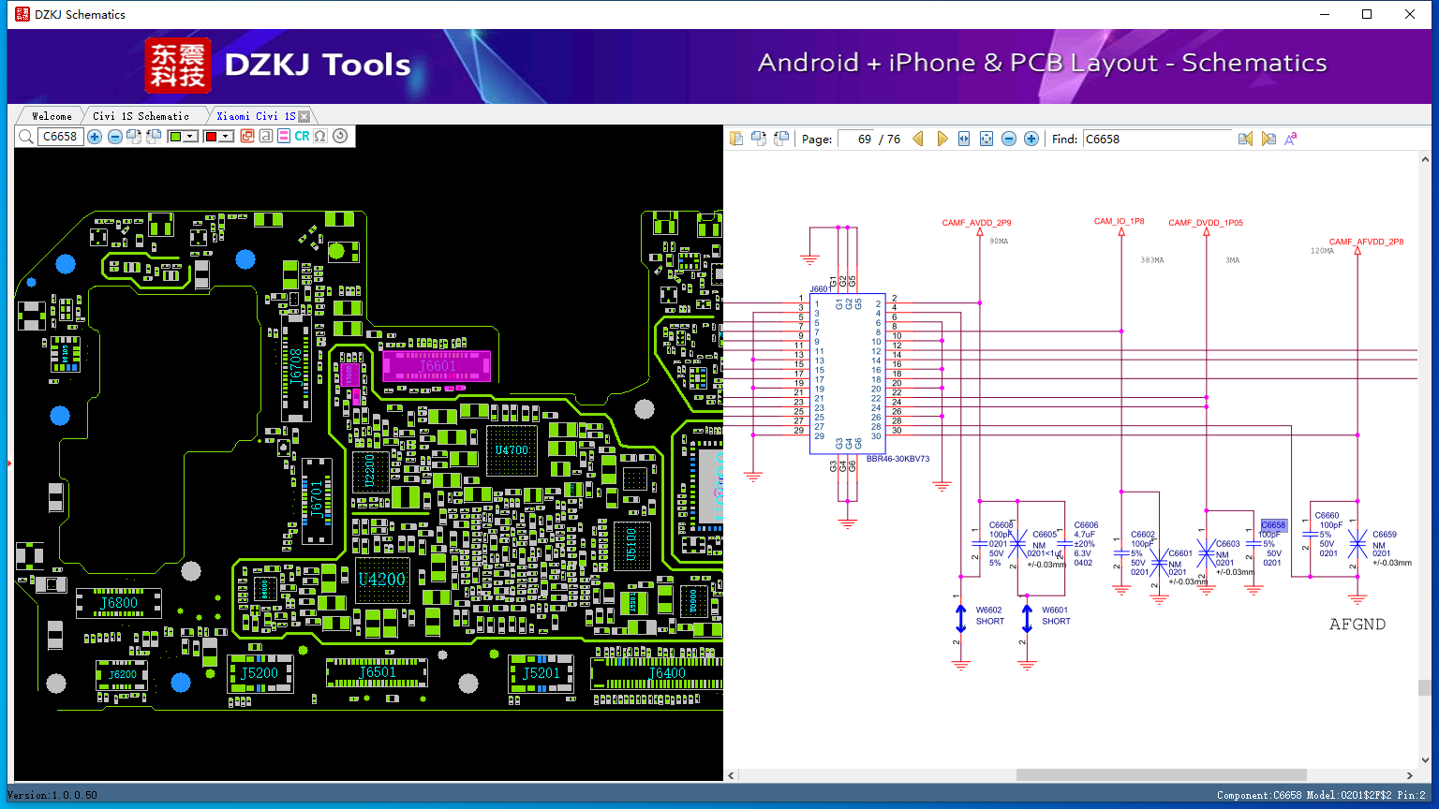Rotate PCB board clockwise
This screenshot has height=809, width=1439.
click(134, 137)
